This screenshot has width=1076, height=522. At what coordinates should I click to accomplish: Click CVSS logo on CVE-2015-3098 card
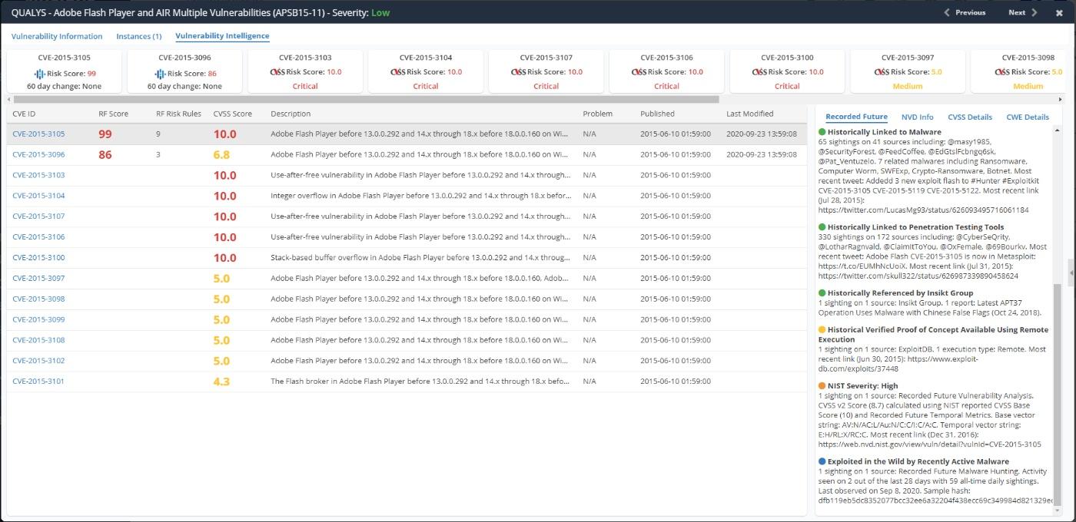pos(1001,72)
